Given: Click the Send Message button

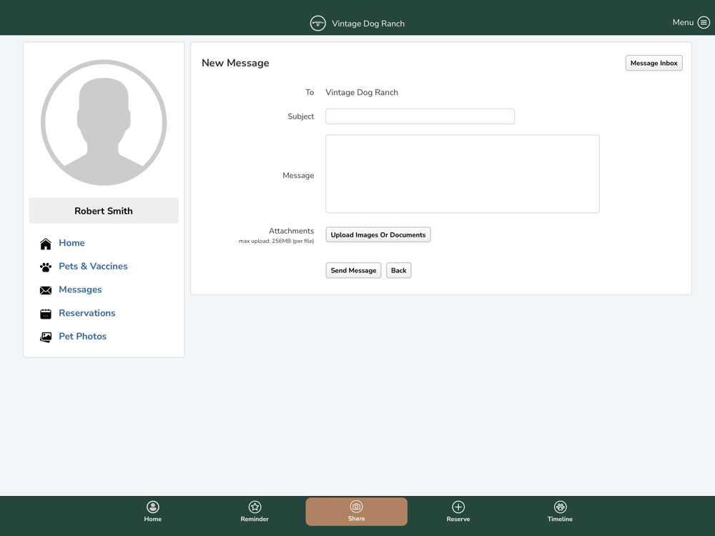Looking at the screenshot, I should click(353, 270).
